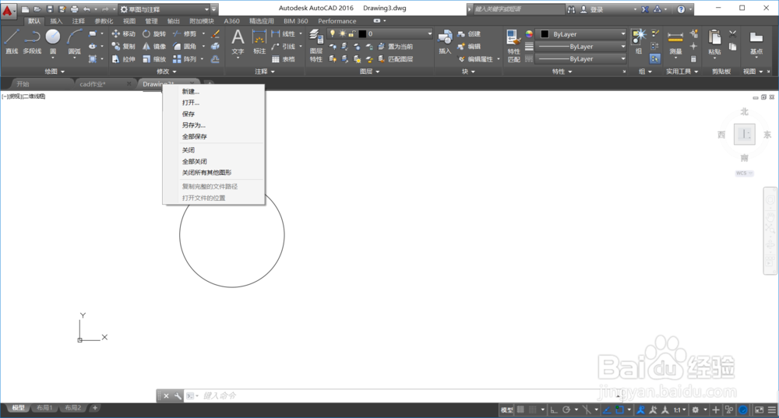Screen dimensions: 779x418
Task: Select the Line (直线) tool
Action: click(12, 42)
